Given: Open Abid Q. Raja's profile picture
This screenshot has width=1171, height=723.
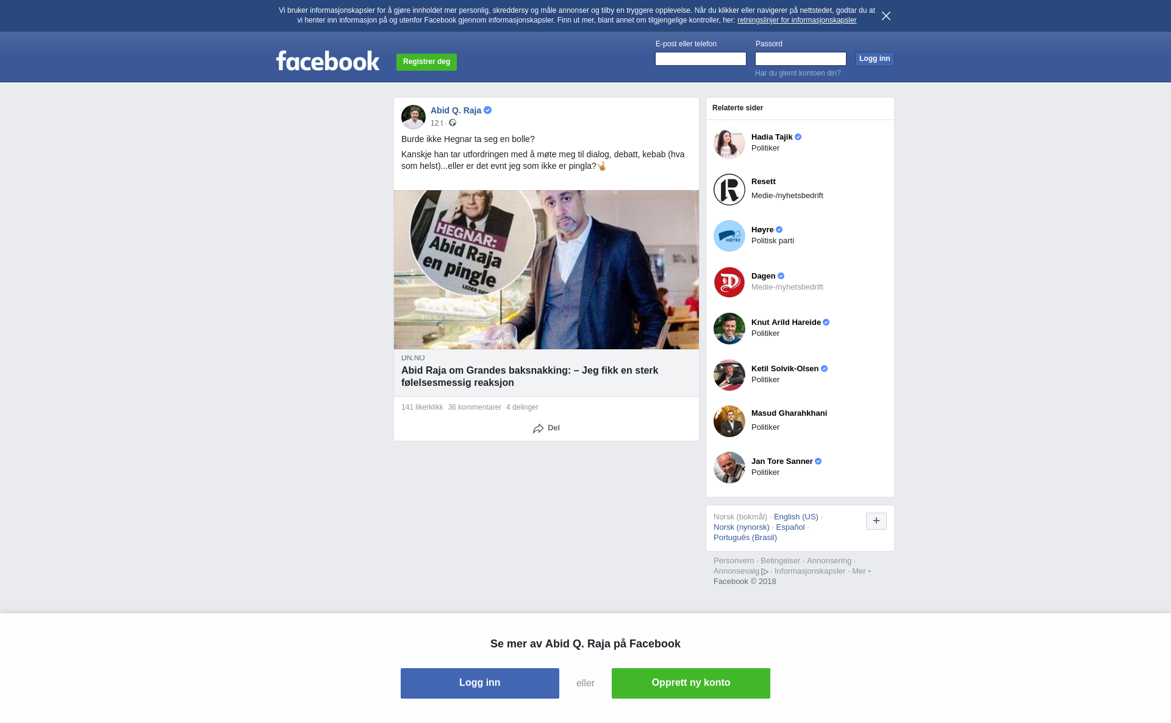Looking at the screenshot, I should [414, 117].
